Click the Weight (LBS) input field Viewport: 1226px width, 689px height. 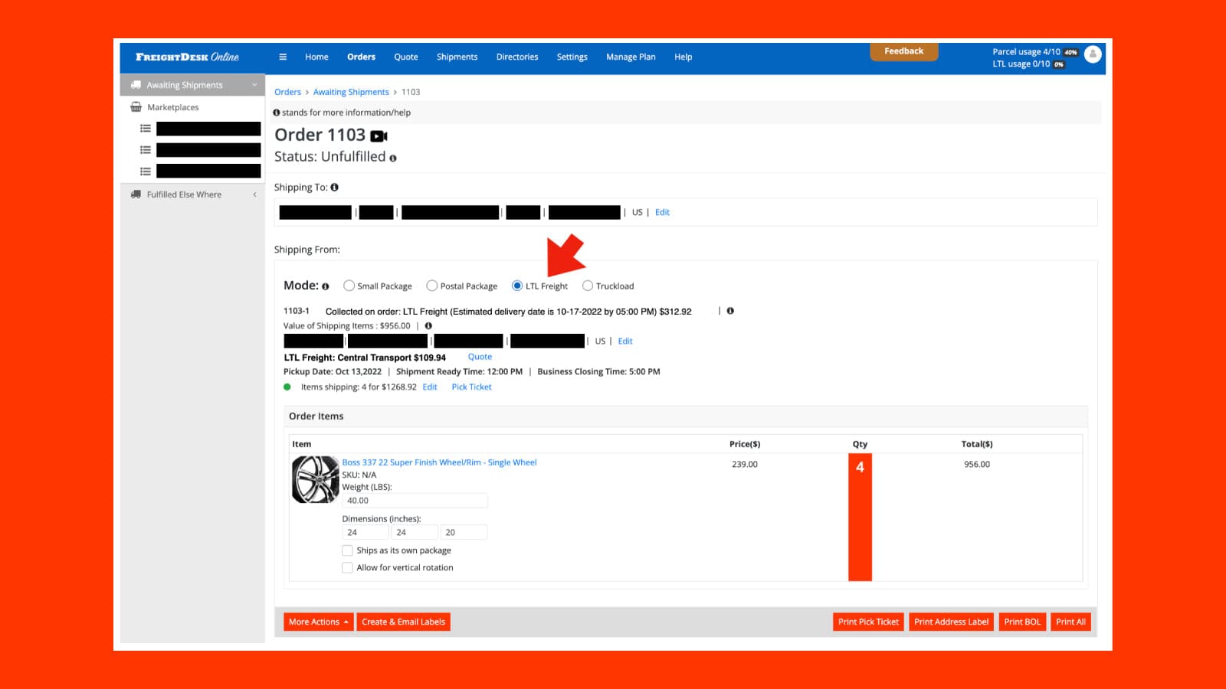point(414,501)
